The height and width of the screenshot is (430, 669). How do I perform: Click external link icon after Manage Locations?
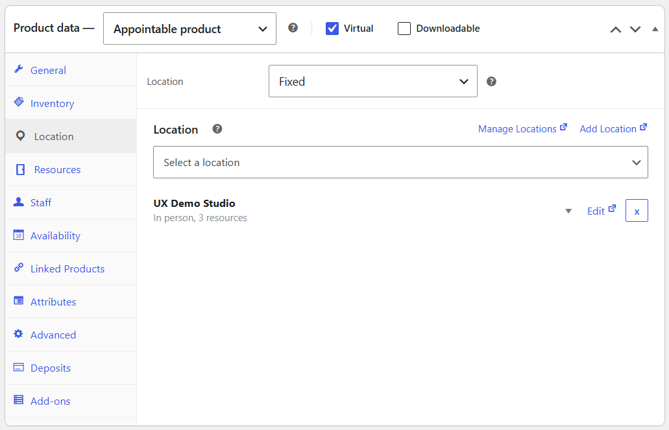[564, 126]
